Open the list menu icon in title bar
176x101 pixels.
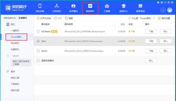pos(162,2)
